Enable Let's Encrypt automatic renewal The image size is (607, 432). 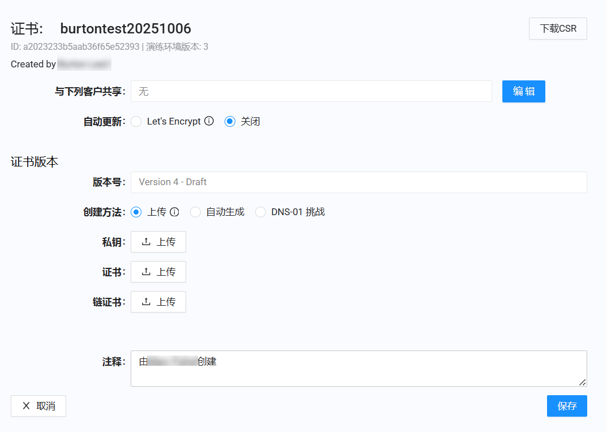(x=136, y=121)
